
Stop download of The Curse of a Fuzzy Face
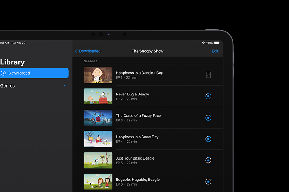click(208, 118)
